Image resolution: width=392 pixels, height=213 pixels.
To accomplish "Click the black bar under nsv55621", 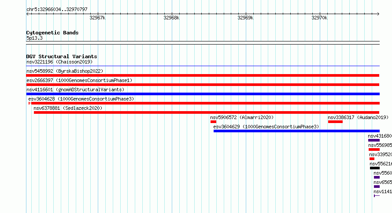I will click(375, 168).
